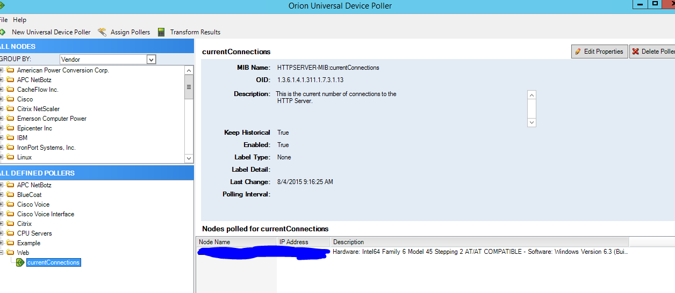
Task: Click Description box down arrow
Action: [532, 122]
